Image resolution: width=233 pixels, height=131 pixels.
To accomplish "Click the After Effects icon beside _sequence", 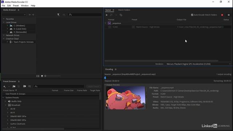I will click(109, 23).
